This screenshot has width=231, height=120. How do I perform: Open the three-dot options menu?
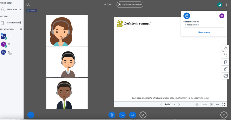click(x=226, y=5)
